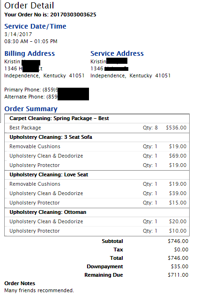Click the Order Summary heading
This screenshot has height=295, width=207.
tap(31, 109)
